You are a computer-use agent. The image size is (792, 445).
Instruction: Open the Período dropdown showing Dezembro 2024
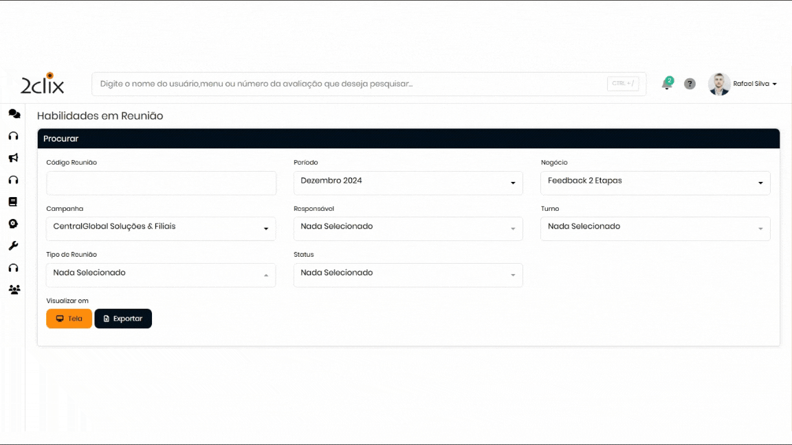coord(408,183)
